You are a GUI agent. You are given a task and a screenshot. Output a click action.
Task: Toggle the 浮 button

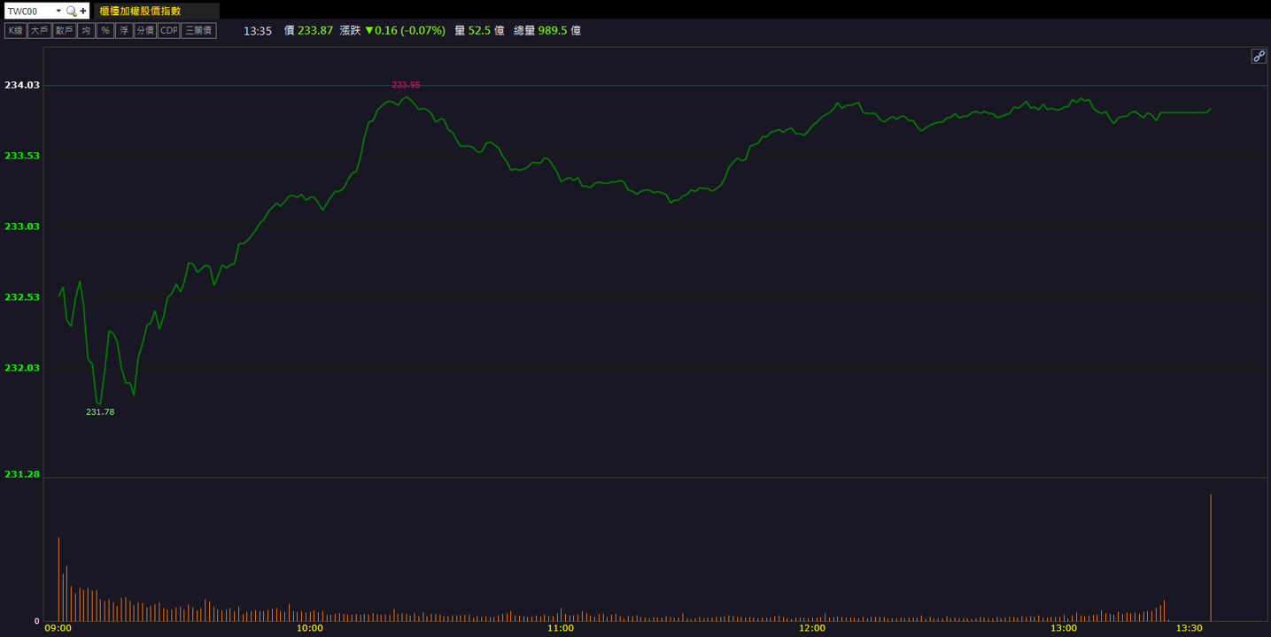124,30
